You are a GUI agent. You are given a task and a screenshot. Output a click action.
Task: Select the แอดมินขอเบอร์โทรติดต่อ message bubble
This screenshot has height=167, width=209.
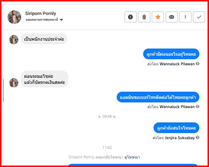click(158, 97)
